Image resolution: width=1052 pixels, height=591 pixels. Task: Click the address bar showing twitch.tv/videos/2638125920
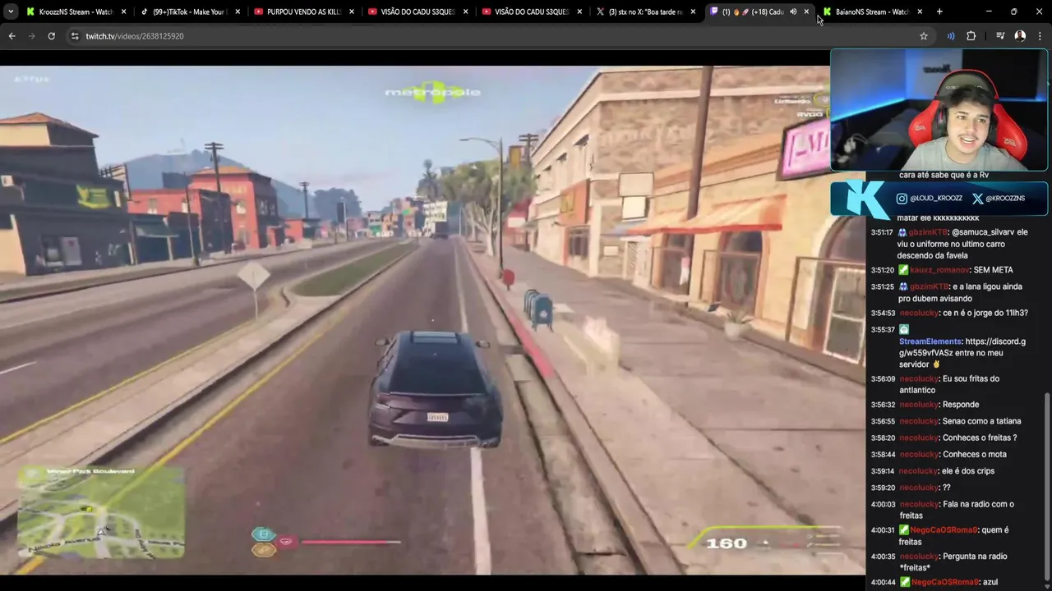[x=493, y=36]
